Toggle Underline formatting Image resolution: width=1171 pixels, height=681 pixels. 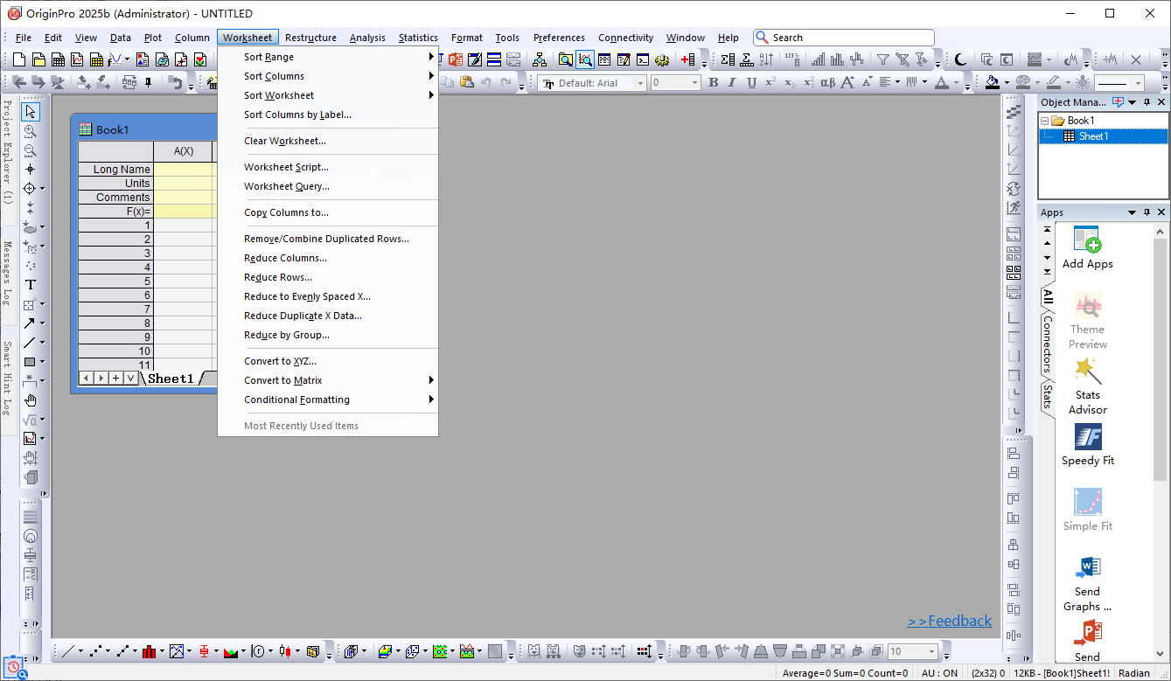pyautogui.click(x=751, y=82)
